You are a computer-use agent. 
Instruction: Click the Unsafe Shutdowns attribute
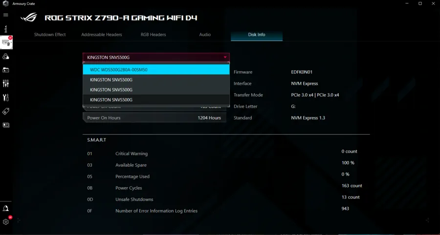coord(134,199)
